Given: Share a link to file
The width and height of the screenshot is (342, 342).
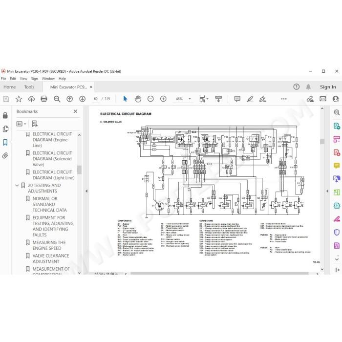Looking at the screenshot, I should click(x=310, y=99).
